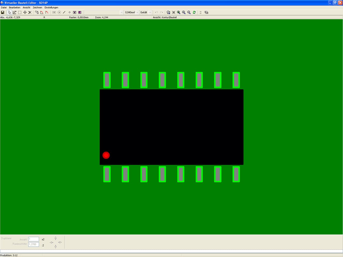The image size is (343, 257).
Task: Click the Anzahl input field
Action: pos(34,239)
